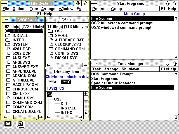Select the OS2 node in Directory Tree

(x=58, y=99)
